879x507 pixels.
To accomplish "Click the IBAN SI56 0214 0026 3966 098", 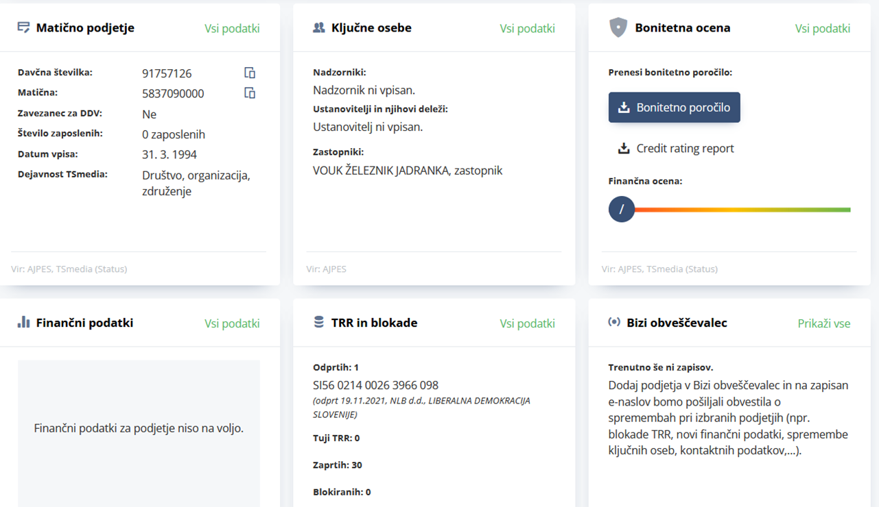I will [x=375, y=385].
